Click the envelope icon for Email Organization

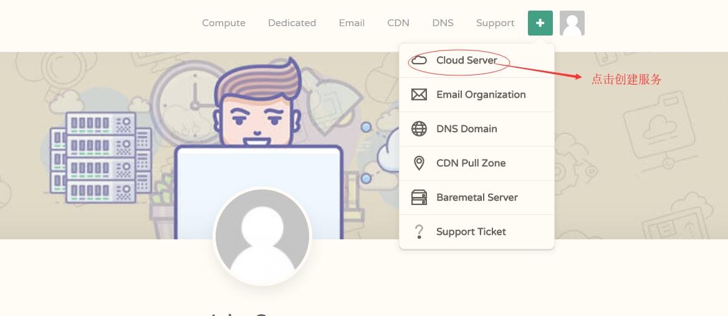[419, 95]
